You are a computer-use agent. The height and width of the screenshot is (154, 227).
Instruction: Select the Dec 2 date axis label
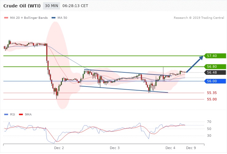click(x=59, y=148)
